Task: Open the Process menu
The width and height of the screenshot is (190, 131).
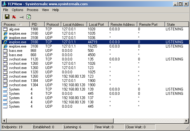Action: (x=32, y=10)
